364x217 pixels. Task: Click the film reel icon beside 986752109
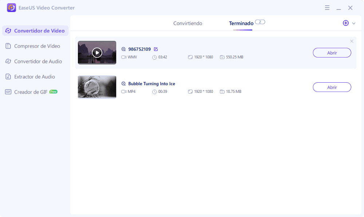(123, 49)
